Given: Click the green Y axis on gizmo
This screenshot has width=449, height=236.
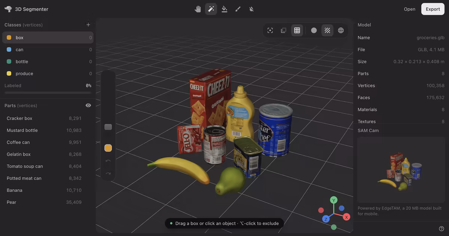Looking at the screenshot, I should pyautogui.click(x=334, y=200).
